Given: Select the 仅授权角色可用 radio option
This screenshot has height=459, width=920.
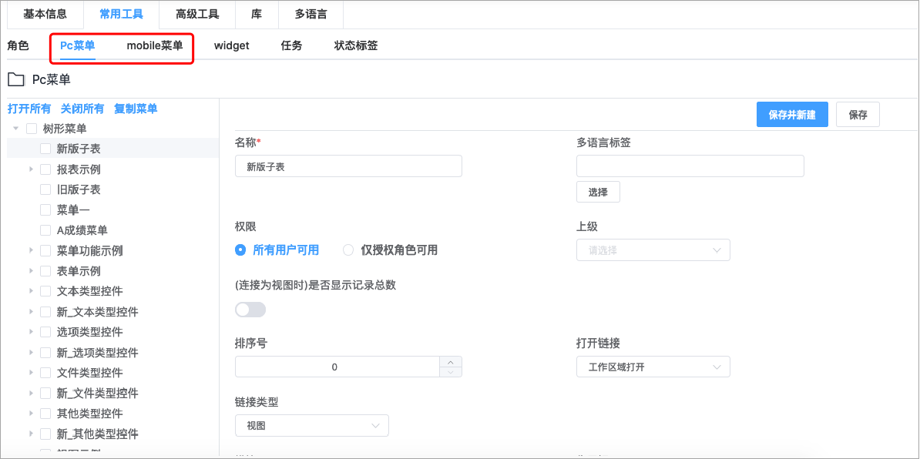Looking at the screenshot, I should tap(348, 250).
